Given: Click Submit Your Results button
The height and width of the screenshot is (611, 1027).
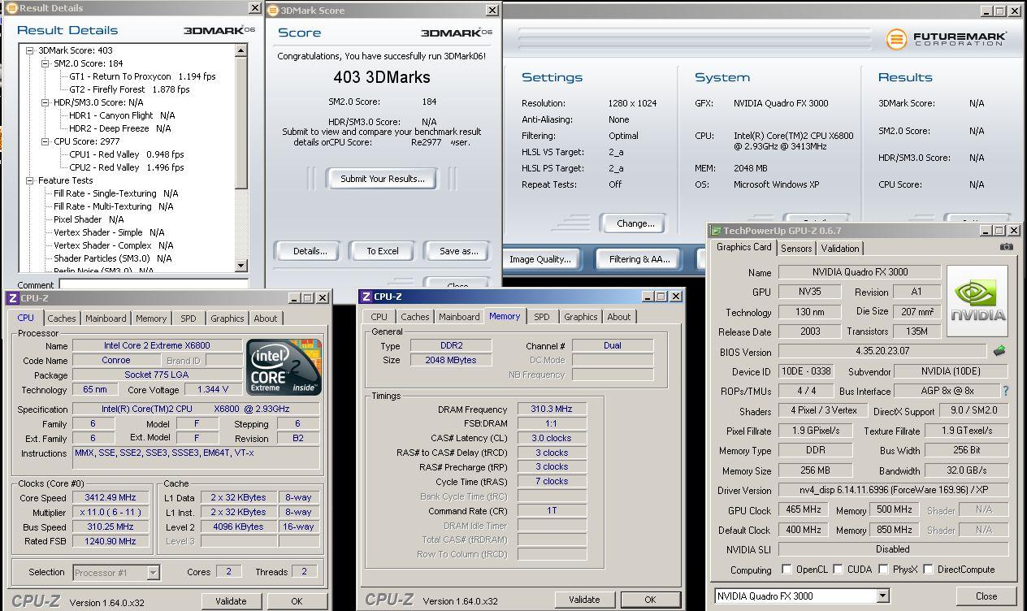Looking at the screenshot, I should point(382,179).
